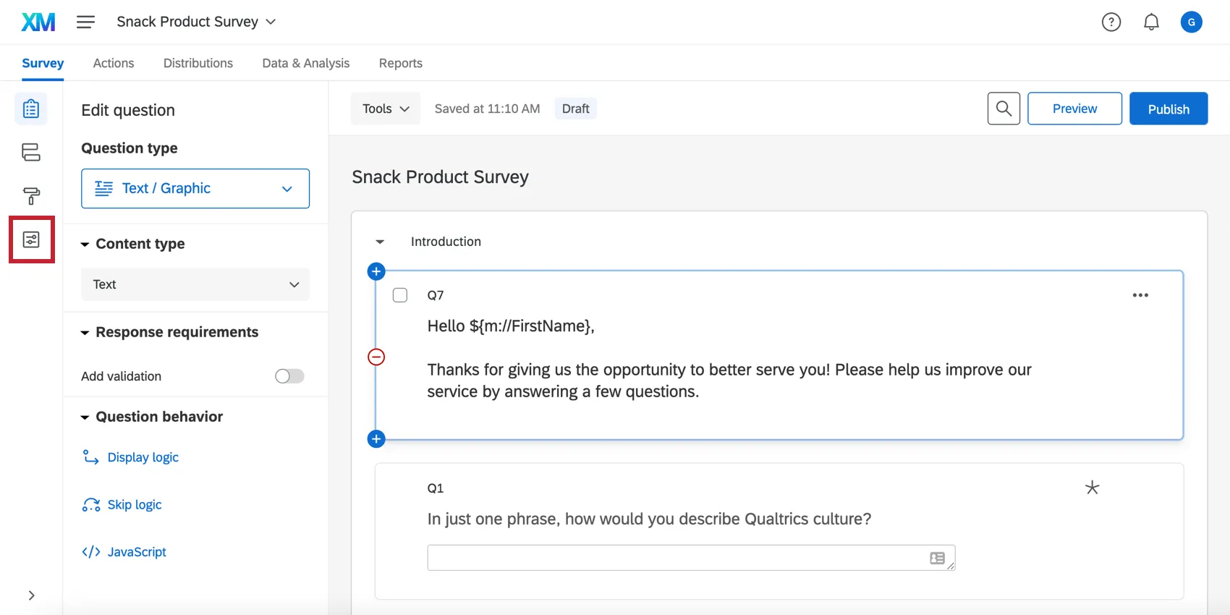Switch to the Distributions tab
1230x615 pixels.
tap(198, 63)
